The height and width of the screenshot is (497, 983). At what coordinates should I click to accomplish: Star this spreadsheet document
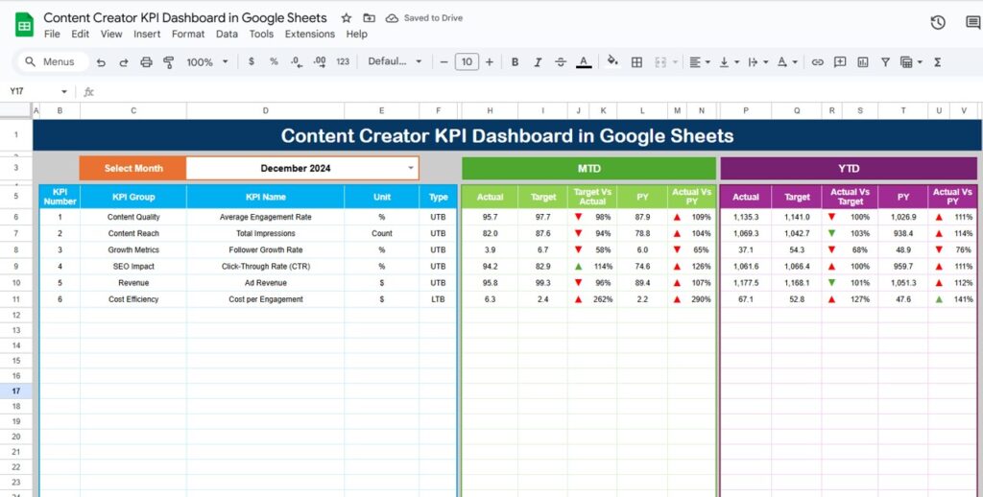point(346,18)
